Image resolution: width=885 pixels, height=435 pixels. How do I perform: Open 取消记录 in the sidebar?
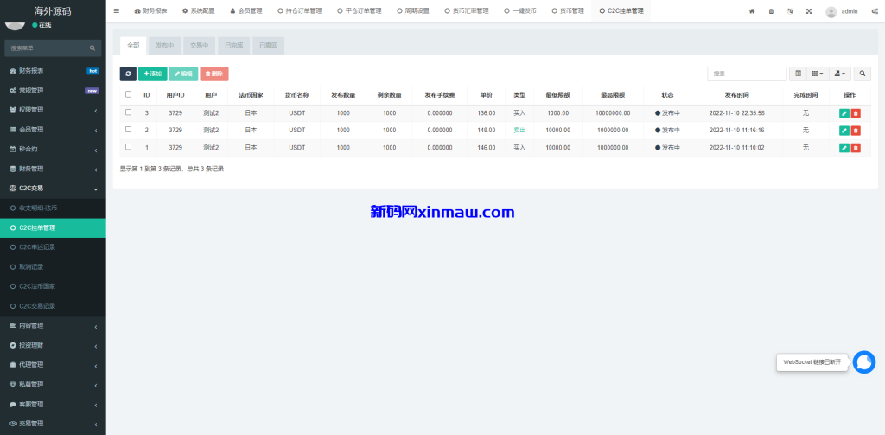click(x=53, y=266)
